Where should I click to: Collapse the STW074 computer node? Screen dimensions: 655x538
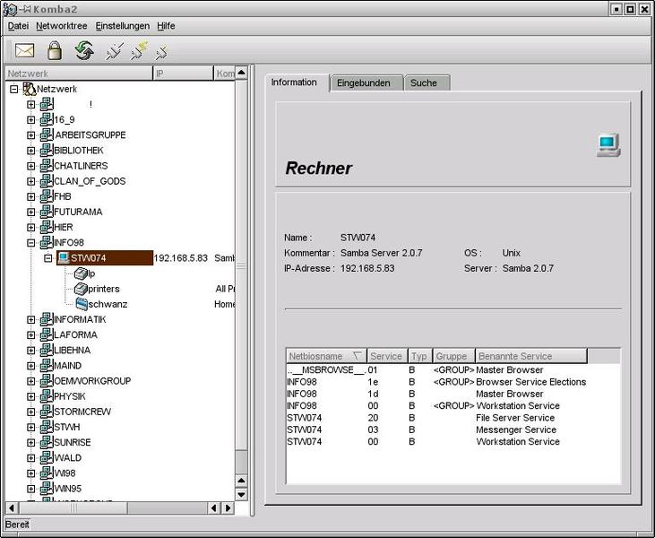pyautogui.click(x=48, y=258)
